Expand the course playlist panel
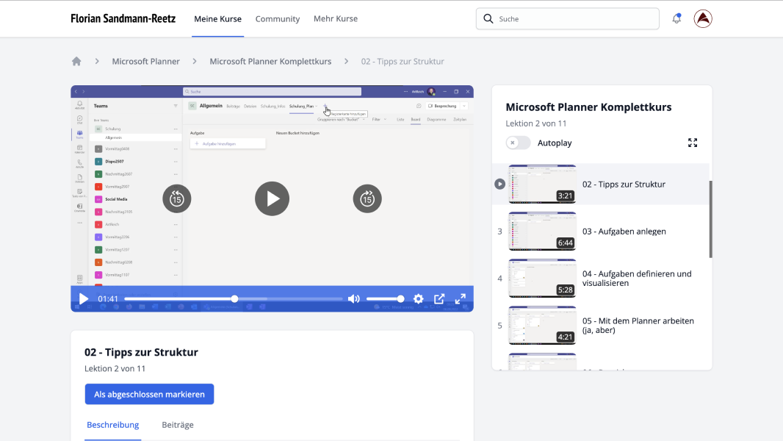Viewport: 783px width, 441px height. [x=693, y=143]
